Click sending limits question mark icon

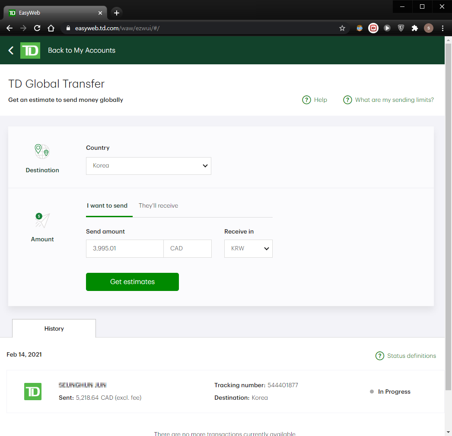pyautogui.click(x=347, y=100)
